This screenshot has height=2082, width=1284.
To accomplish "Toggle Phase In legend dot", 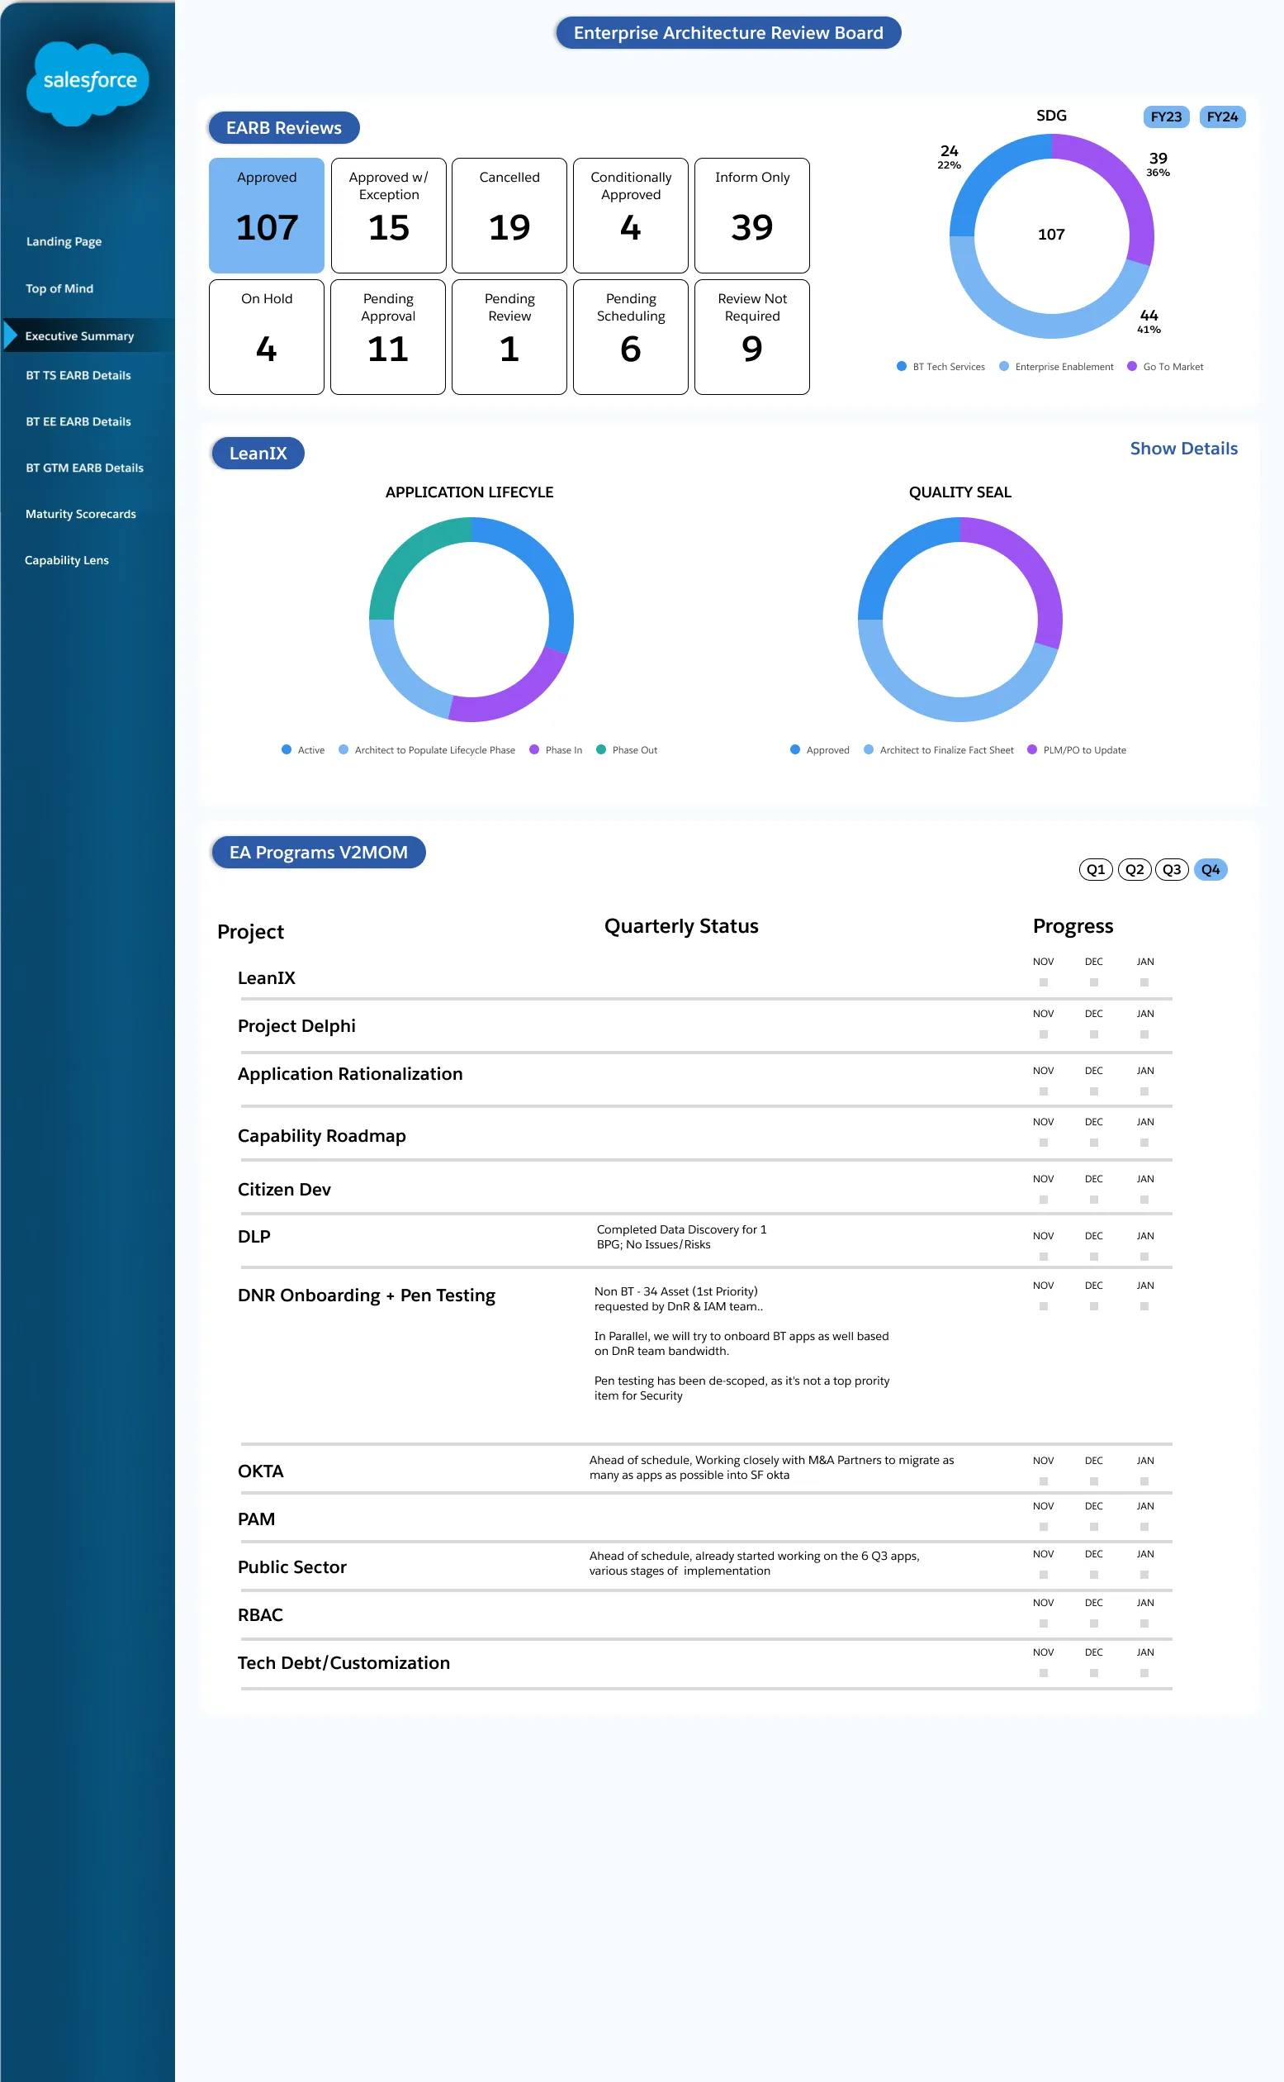I will 534,749.
